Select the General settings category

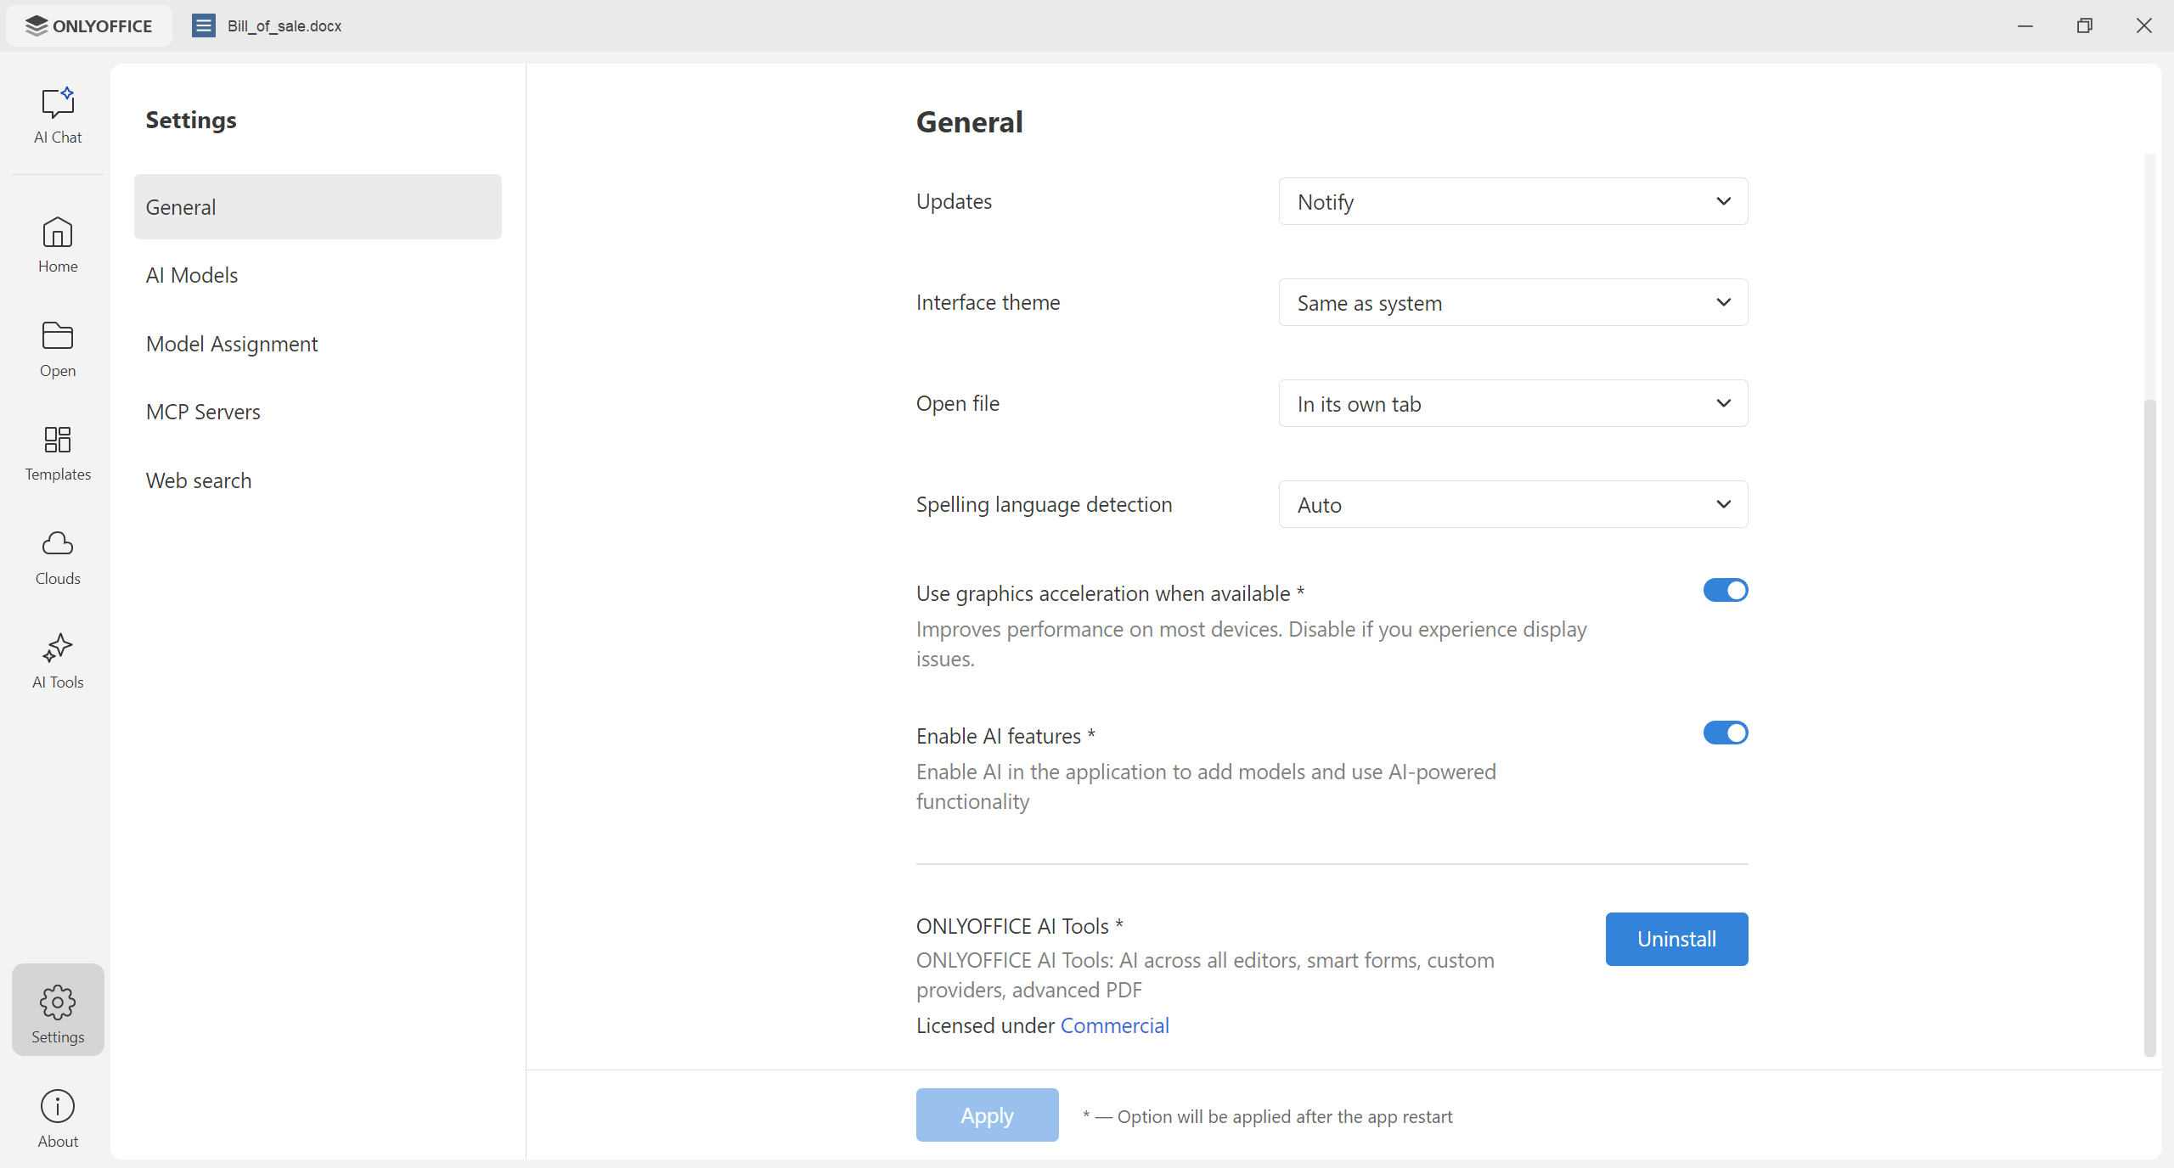click(318, 207)
